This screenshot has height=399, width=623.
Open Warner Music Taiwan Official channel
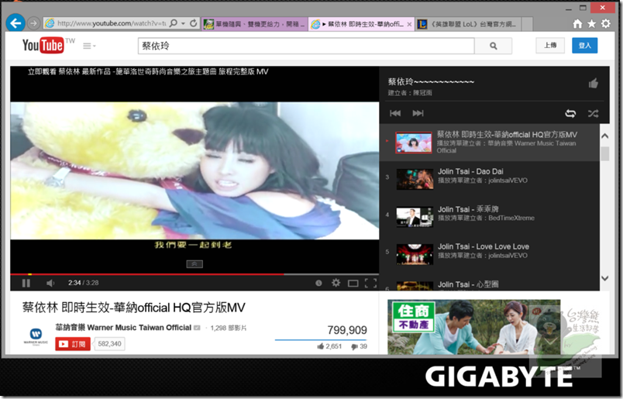(x=123, y=328)
